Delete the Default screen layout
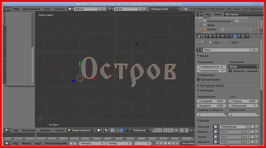266x148 pixels. [x=104, y=9]
